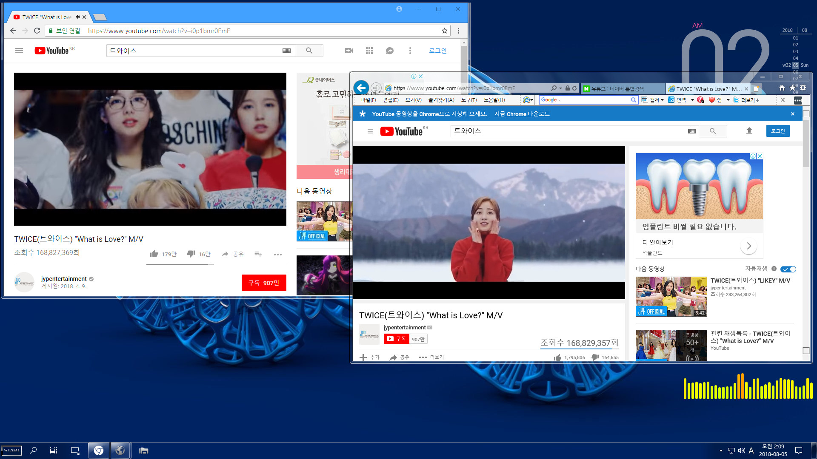Screen dimensions: 817x459
Task: Open IE tools gear icon
Action: tap(803, 88)
